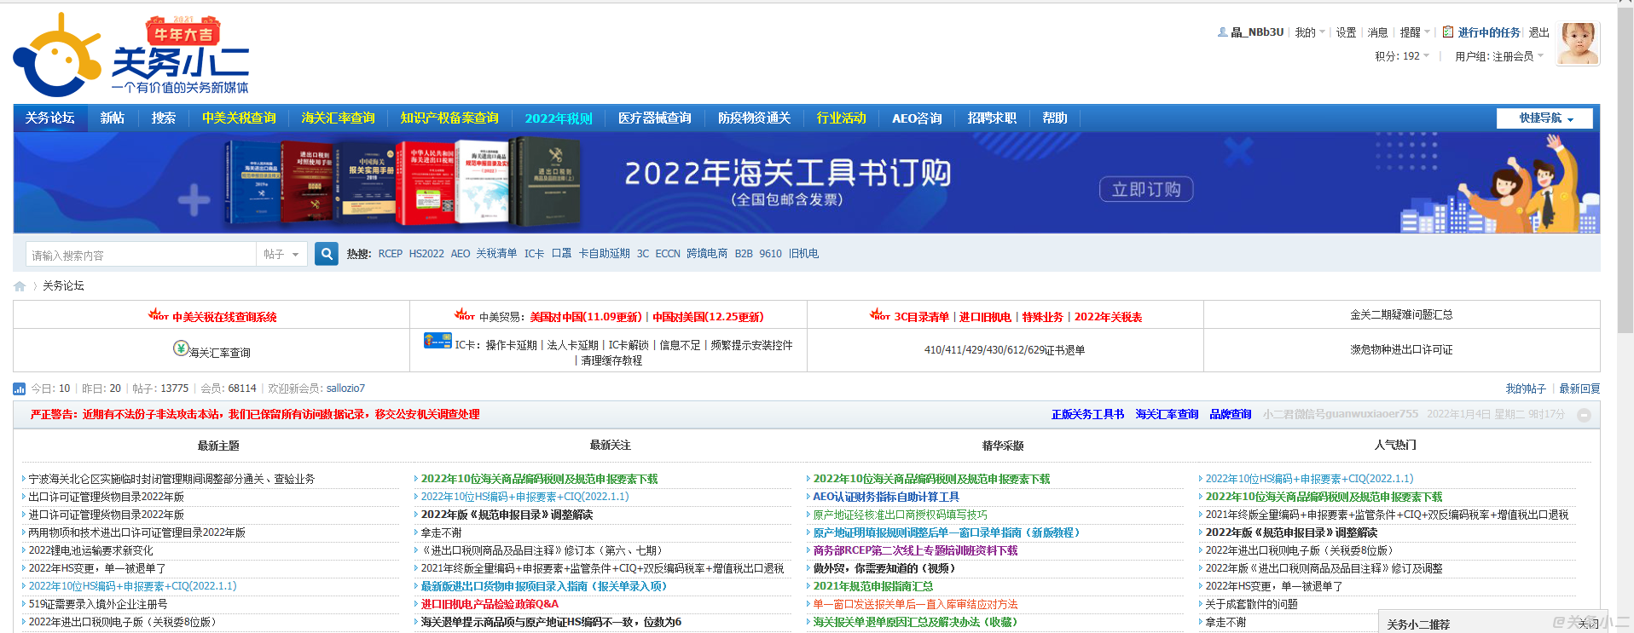Viewport: 1634px width, 633px height.
Task: Click the RCEP hot search link
Action: (x=391, y=254)
